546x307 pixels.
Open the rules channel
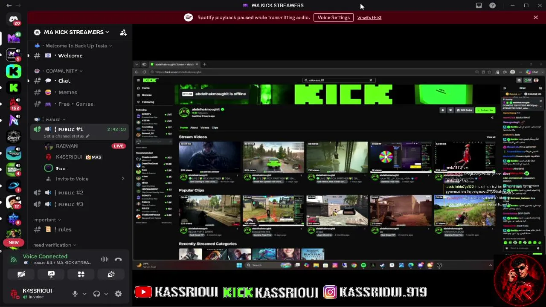(79, 229)
